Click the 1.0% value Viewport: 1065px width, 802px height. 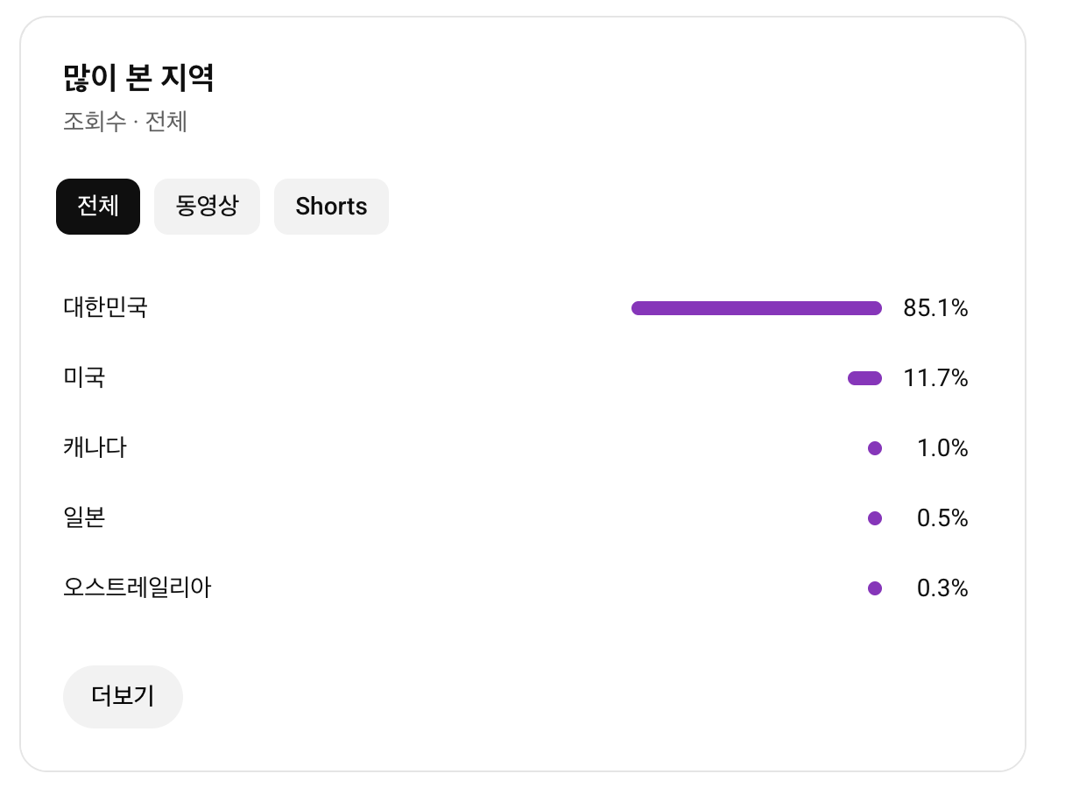coord(942,448)
